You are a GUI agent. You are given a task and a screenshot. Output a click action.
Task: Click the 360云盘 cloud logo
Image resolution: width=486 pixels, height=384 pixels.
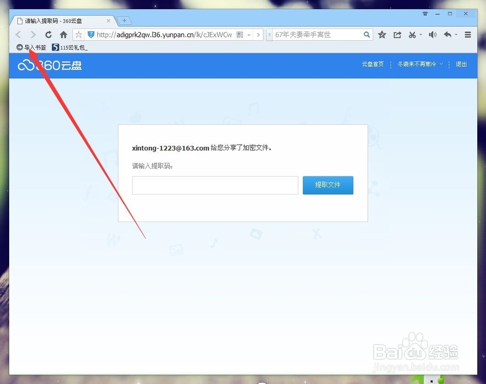click(49, 65)
